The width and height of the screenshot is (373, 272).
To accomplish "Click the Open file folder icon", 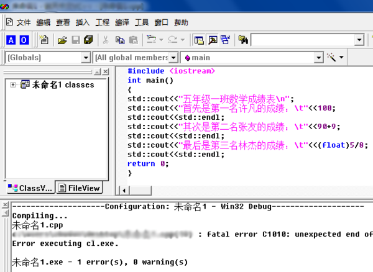I will pos(62,40).
